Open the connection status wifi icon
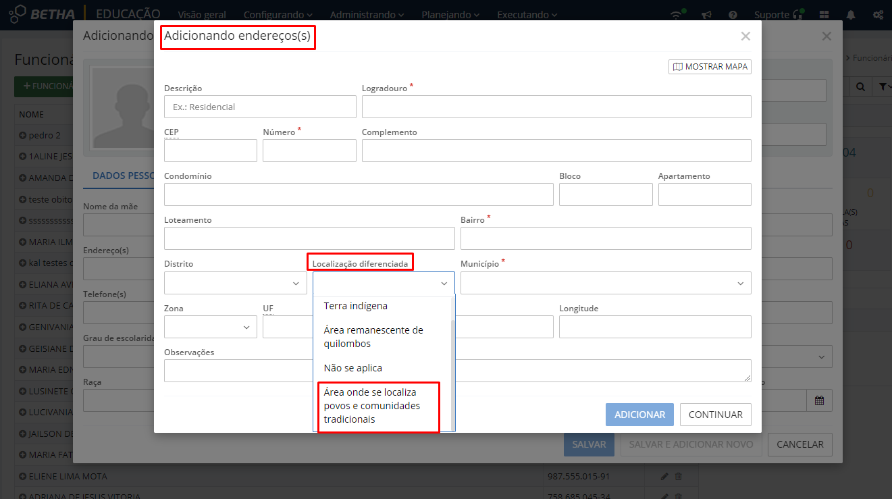Screen dimensions: 892x499 click(676, 14)
